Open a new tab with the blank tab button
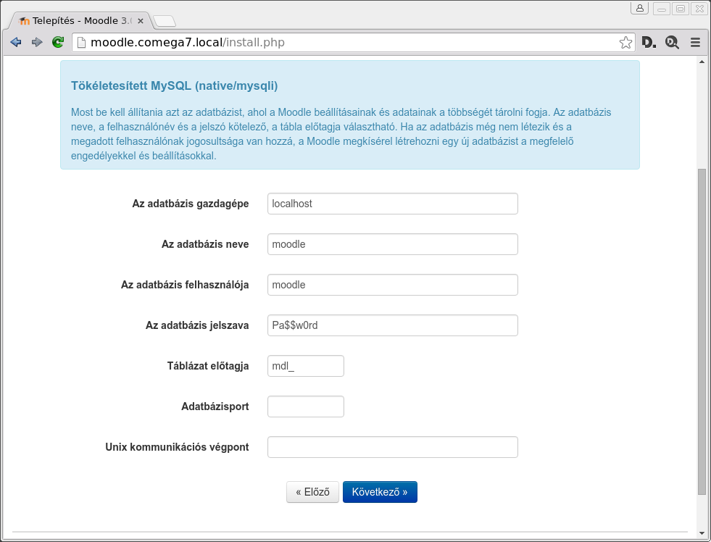 click(164, 21)
